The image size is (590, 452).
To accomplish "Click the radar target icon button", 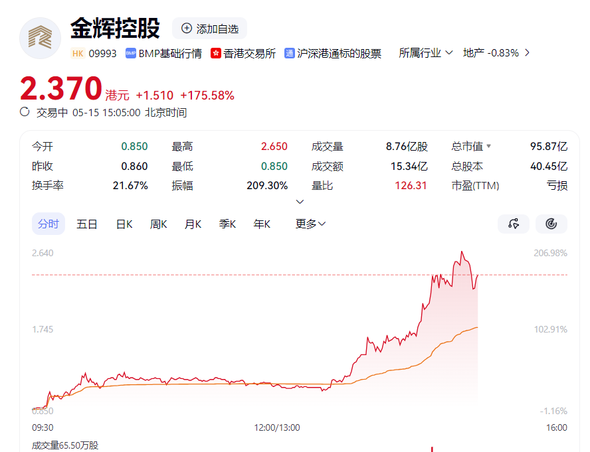I will pos(551,224).
